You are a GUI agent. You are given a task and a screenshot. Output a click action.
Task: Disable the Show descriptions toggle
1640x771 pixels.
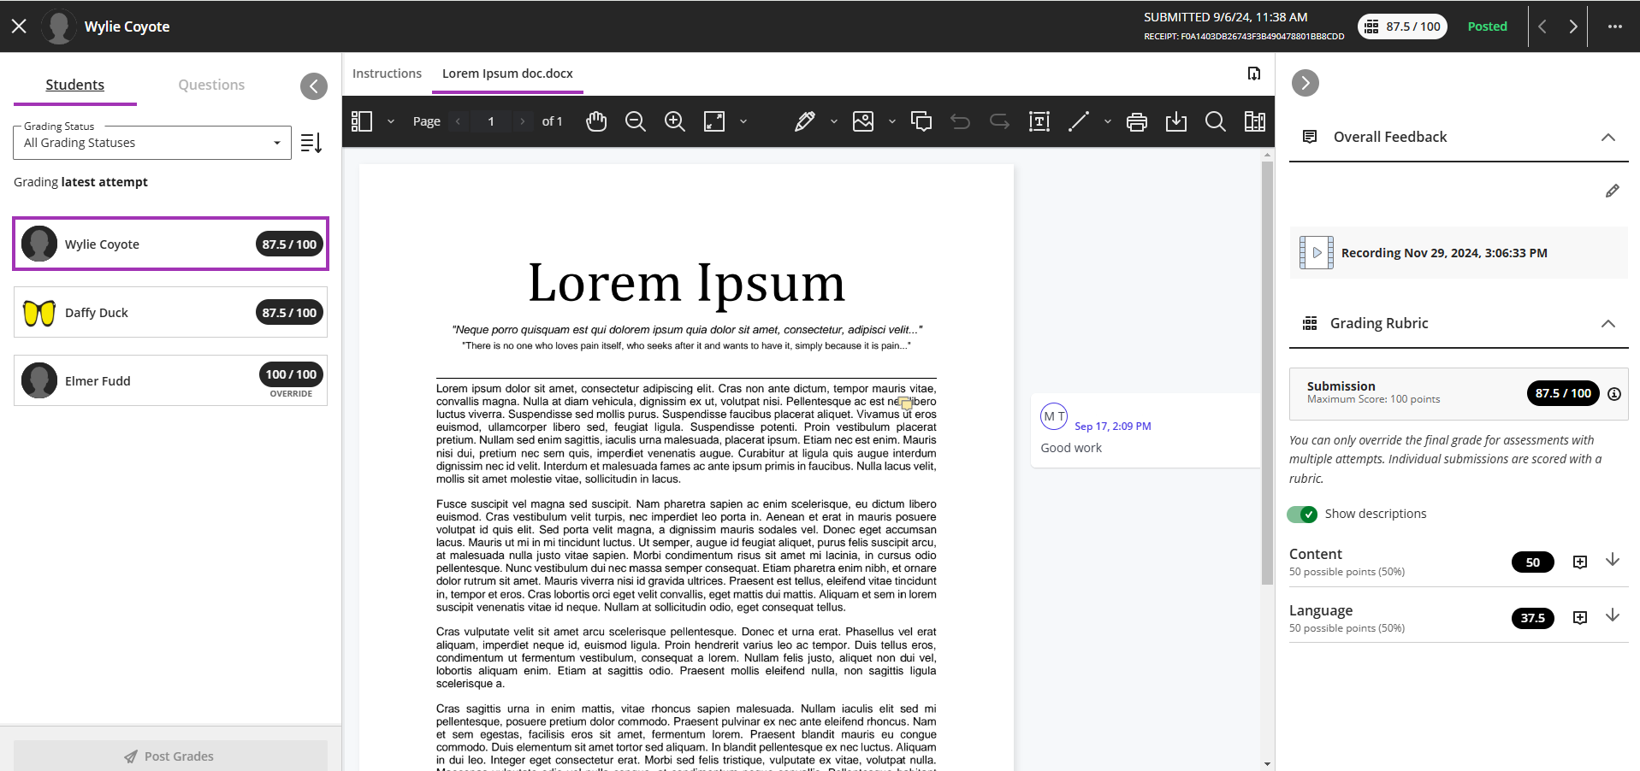pyautogui.click(x=1302, y=514)
